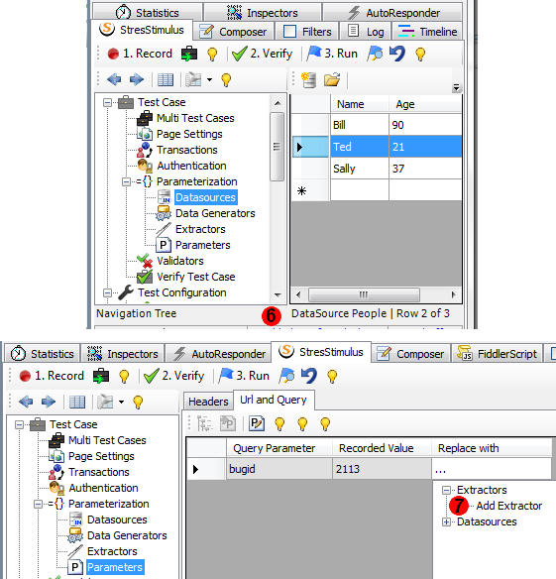Expand the Datasources node under Replace with
Viewport: 556px width, 579px height.
[446, 521]
